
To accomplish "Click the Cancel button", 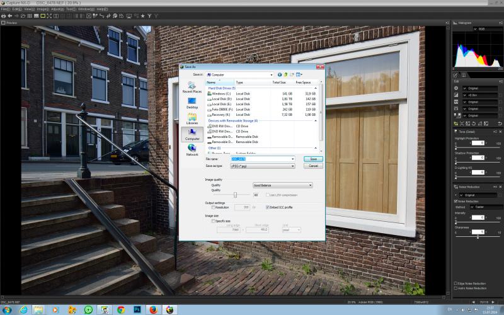I will click(313, 166).
